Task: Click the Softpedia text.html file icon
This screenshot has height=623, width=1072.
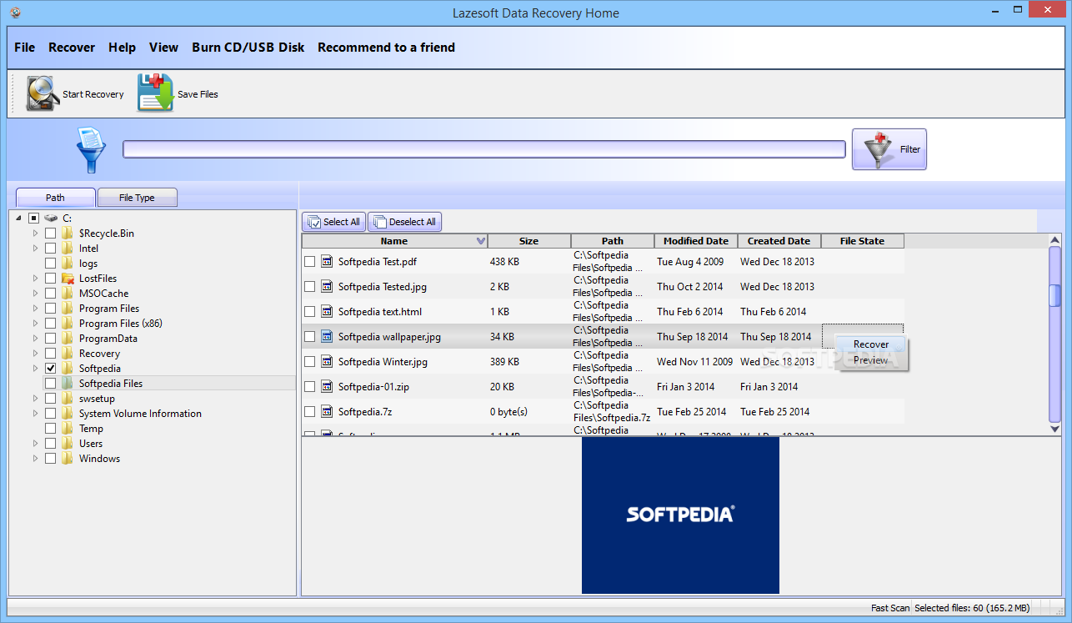Action: (327, 311)
